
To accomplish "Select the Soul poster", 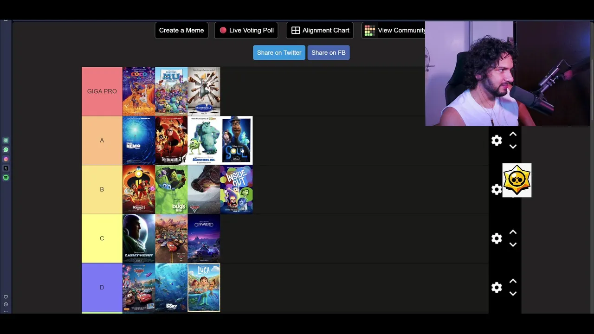I will pos(236,141).
